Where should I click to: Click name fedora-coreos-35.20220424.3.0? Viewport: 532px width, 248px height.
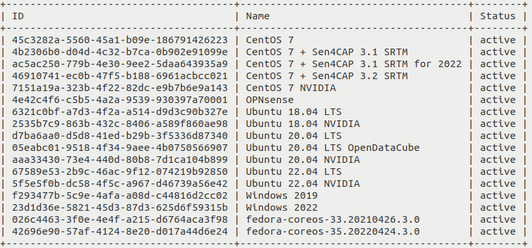(333, 231)
